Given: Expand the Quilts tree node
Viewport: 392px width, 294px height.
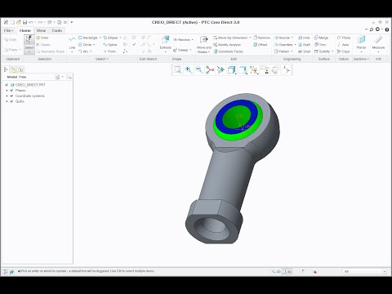Looking at the screenshot, I should coord(7,101).
